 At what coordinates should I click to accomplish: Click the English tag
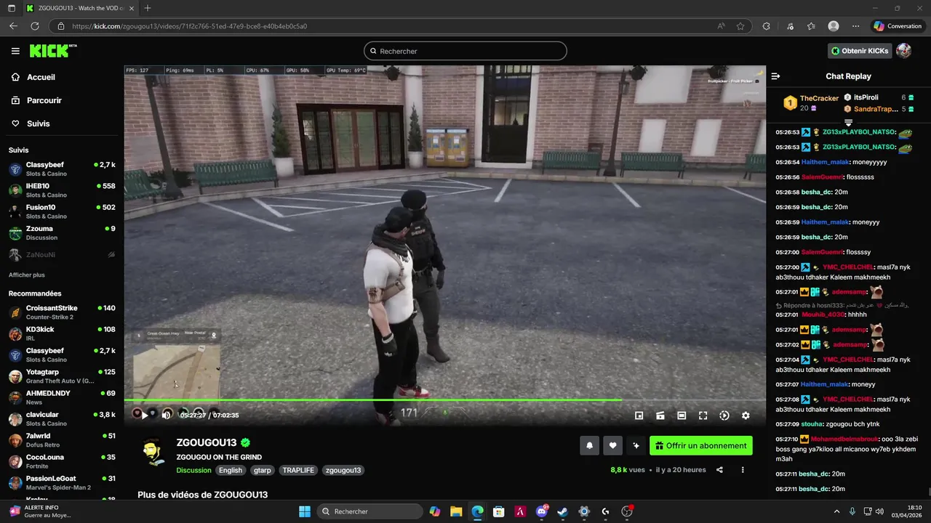(x=231, y=470)
